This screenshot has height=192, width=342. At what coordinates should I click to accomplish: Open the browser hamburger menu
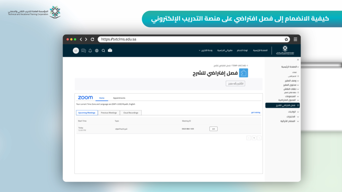pyautogui.click(x=295, y=39)
